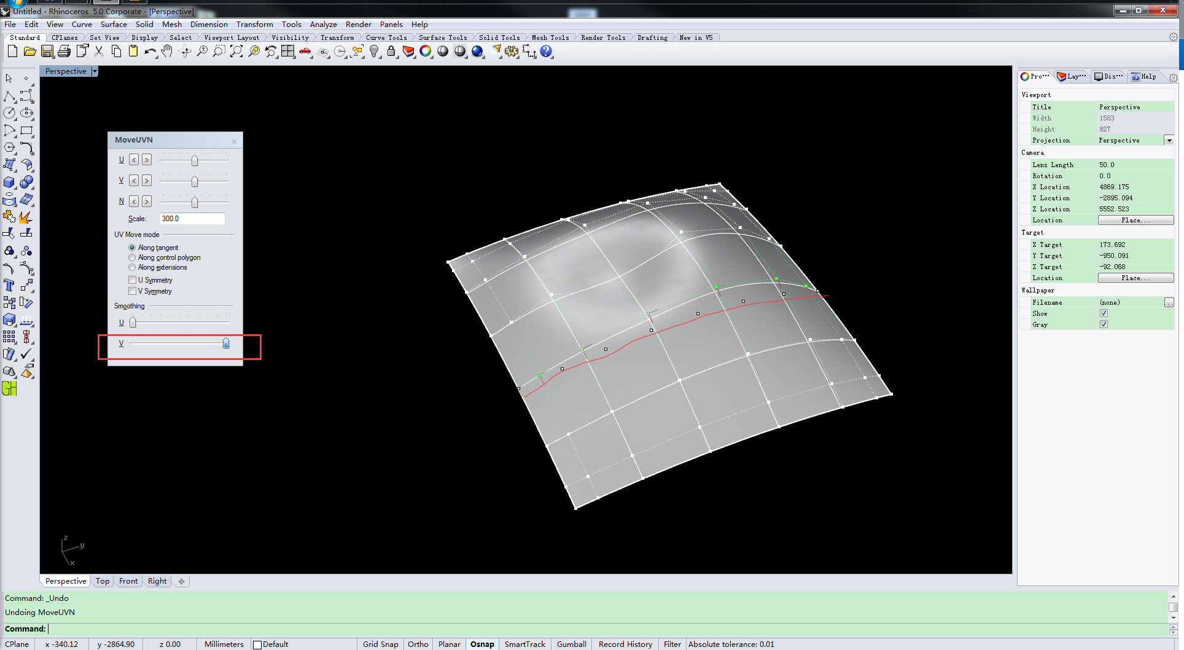Open the Help question mark icon
The image size is (1184, 650).
click(546, 52)
